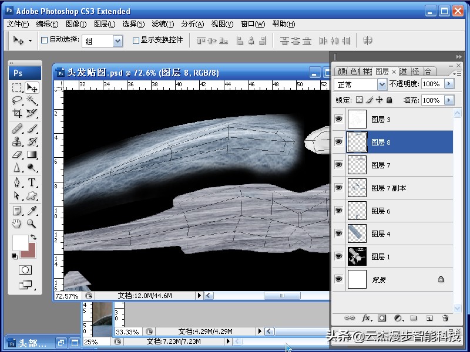The image size is (470, 352).
Task: Enable the 自动选择 checkbox in options bar
Action: [45, 40]
